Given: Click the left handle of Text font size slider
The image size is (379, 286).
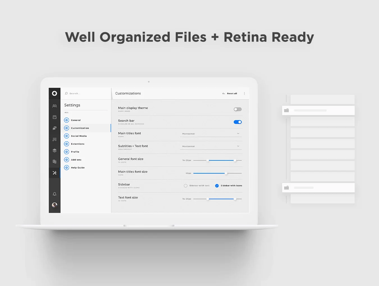Looking at the screenshot, I should point(208,199).
